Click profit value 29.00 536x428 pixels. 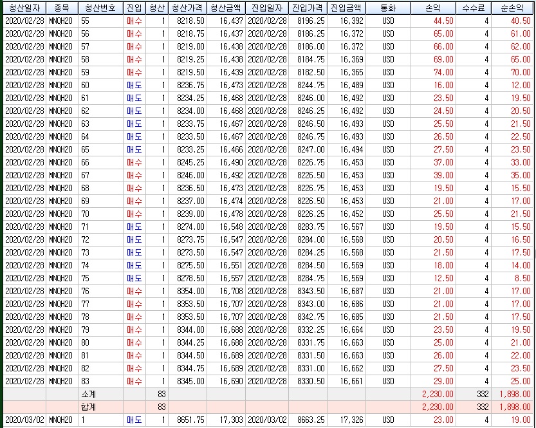click(433, 382)
